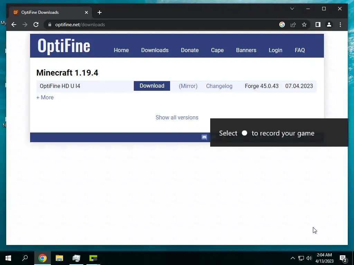Open the notification action center
The image size is (354, 265).
[x=343, y=258]
